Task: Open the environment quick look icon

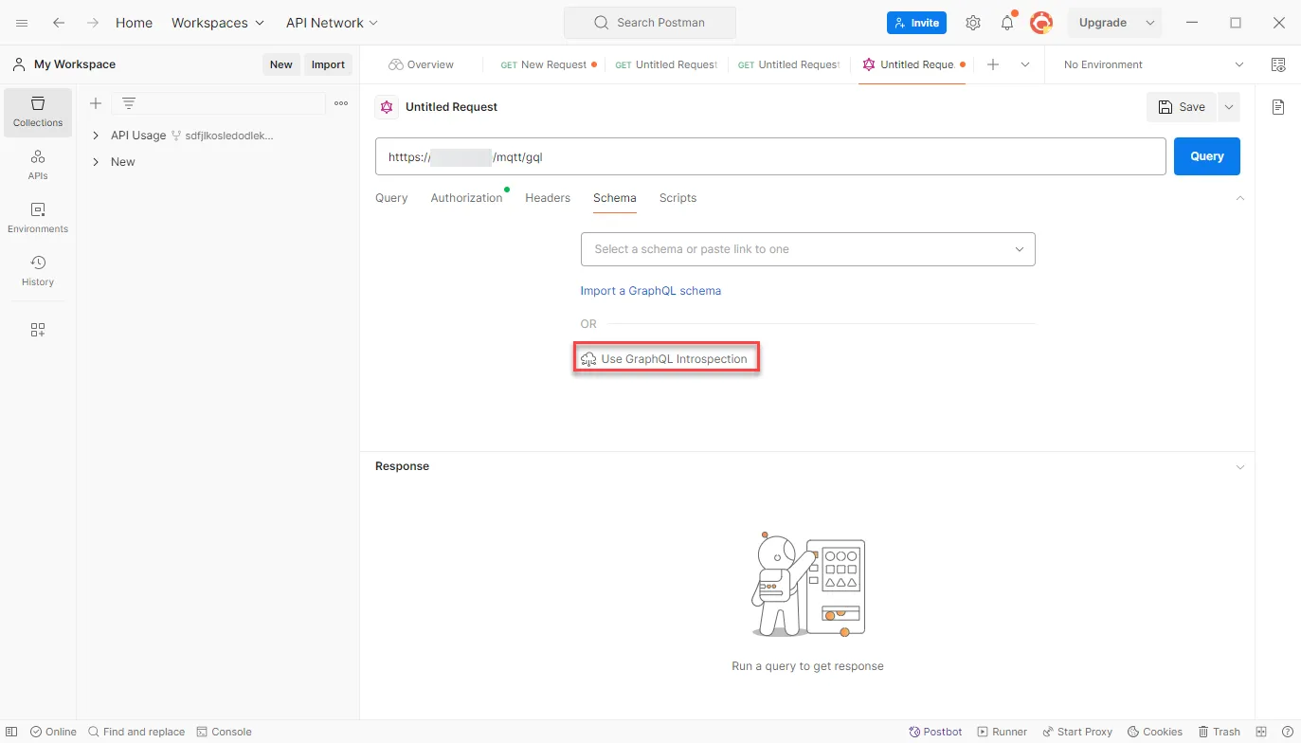Action: (x=1278, y=64)
